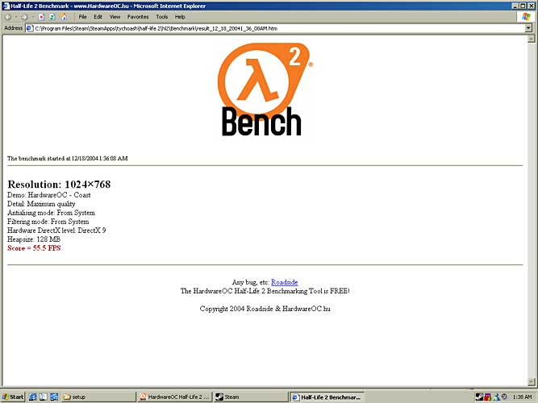
Task: Click the round gray system tray icon
Action: [504, 397]
